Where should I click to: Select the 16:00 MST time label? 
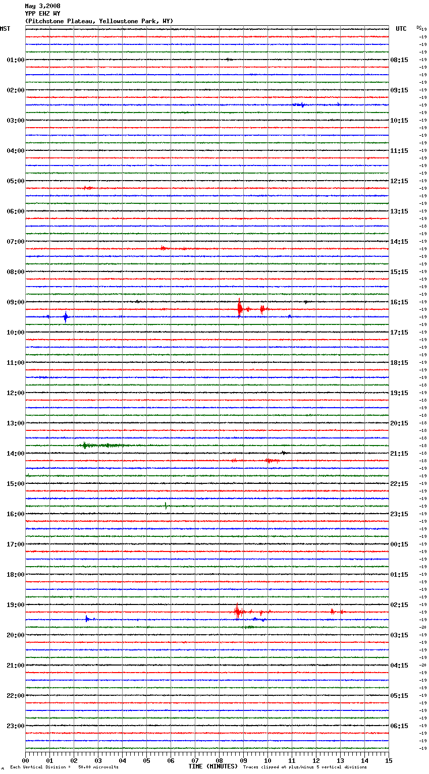(x=16, y=514)
